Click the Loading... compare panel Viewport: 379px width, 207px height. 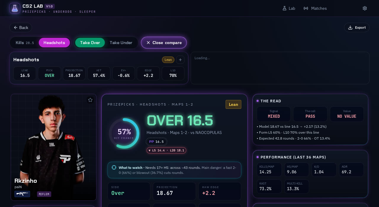point(280,68)
